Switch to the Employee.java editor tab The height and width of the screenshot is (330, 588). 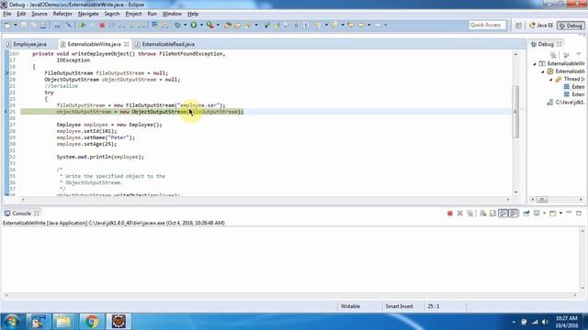(x=27, y=44)
